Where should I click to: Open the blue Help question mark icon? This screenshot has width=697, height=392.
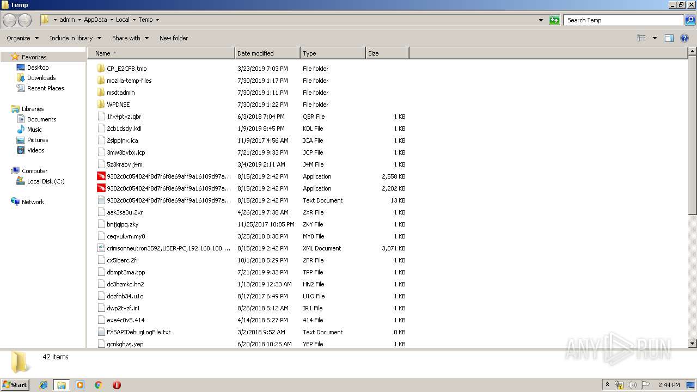pyautogui.click(x=685, y=38)
